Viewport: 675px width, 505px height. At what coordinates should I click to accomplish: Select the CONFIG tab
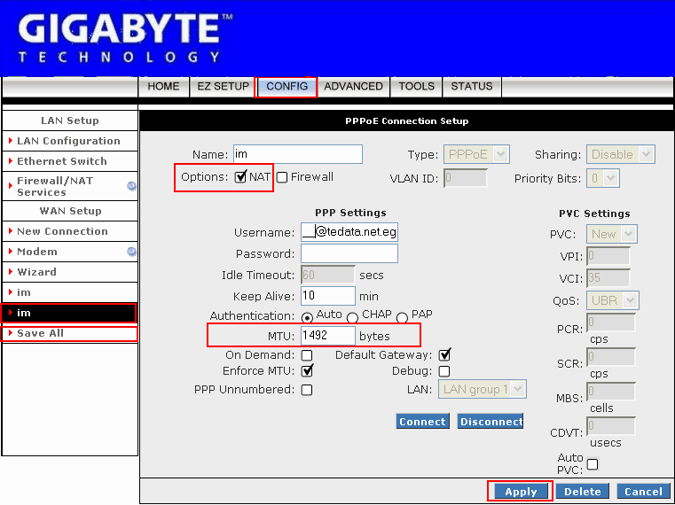(x=286, y=87)
